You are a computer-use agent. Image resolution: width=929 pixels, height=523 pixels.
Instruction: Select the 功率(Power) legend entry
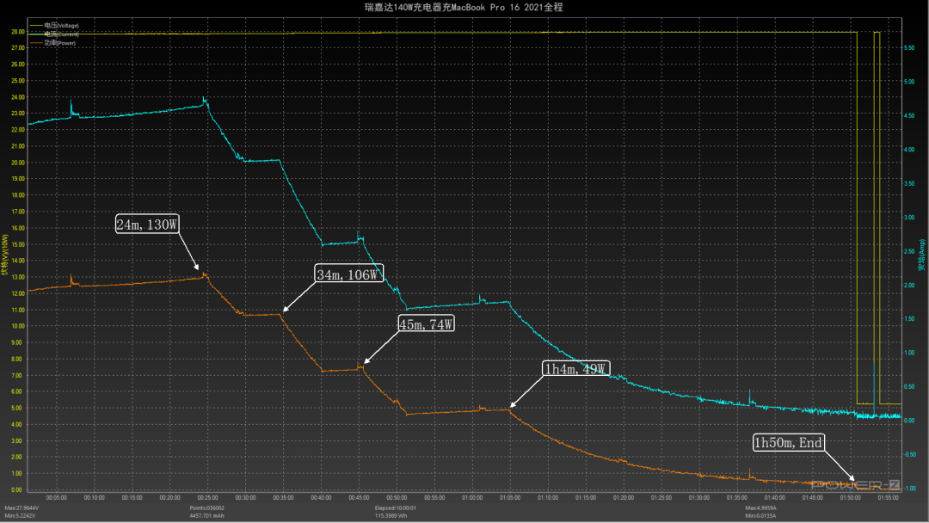tap(52, 43)
